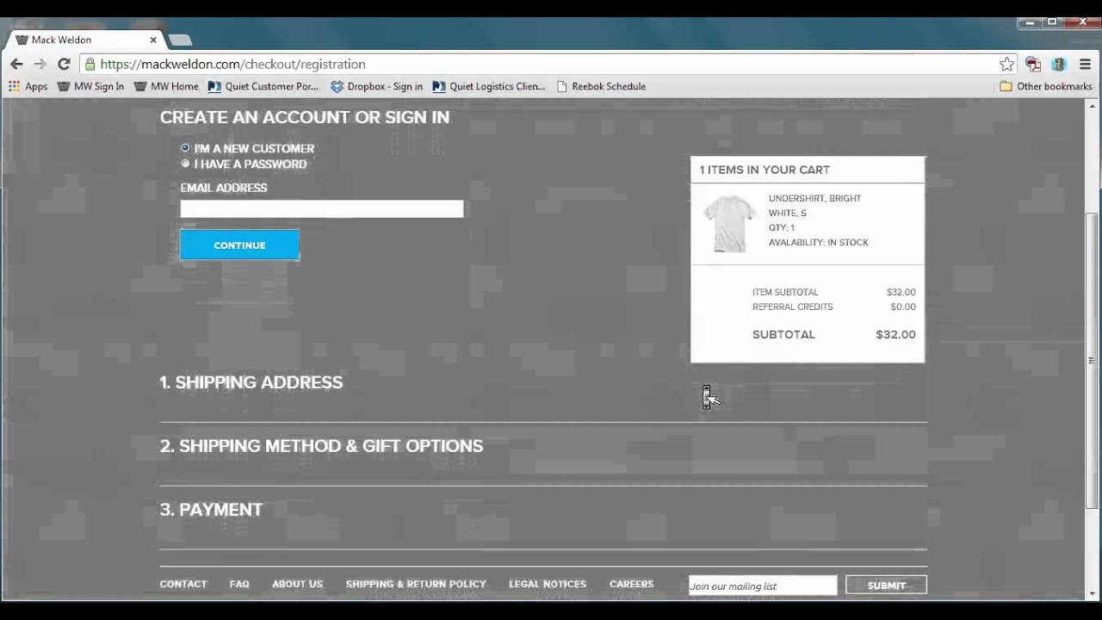Open the Chrome menu icon
This screenshot has height=620, width=1102.
click(x=1085, y=64)
